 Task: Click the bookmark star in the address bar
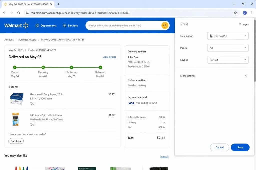pyautogui.click(x=235, y=12)
